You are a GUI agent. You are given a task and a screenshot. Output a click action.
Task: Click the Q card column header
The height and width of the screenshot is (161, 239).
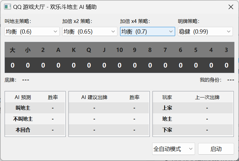point(89,50)
